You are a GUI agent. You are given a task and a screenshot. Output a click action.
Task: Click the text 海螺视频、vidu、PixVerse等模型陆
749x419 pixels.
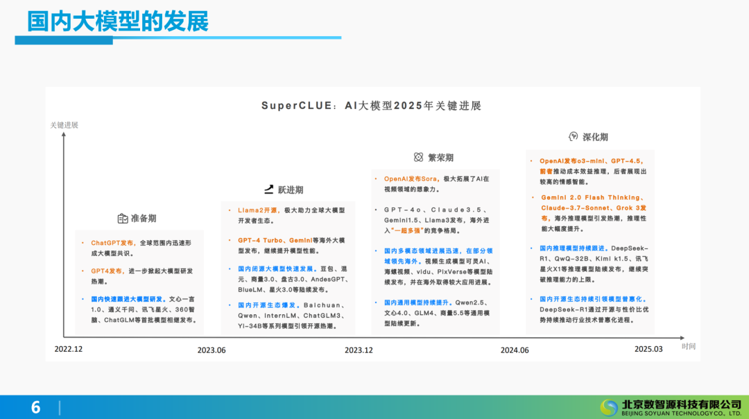(438, 272)
